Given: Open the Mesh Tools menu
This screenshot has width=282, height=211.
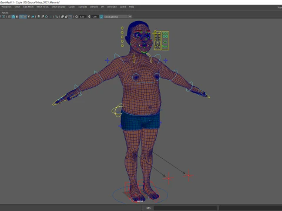Looking at the screenshot, I should coord(42,7).
